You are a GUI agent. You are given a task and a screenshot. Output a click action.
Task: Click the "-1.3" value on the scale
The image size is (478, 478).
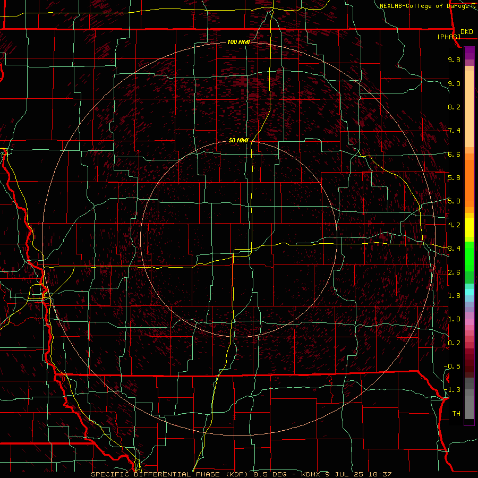(x=452, y=390)
